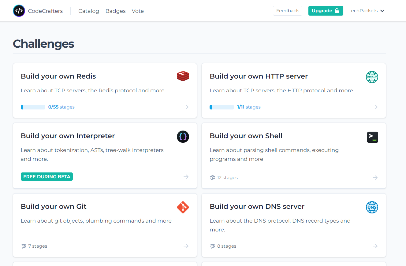Click the unlock icon on Upgrade button
The width and height of the screenshot is (406, 266).
click(337, 11)
